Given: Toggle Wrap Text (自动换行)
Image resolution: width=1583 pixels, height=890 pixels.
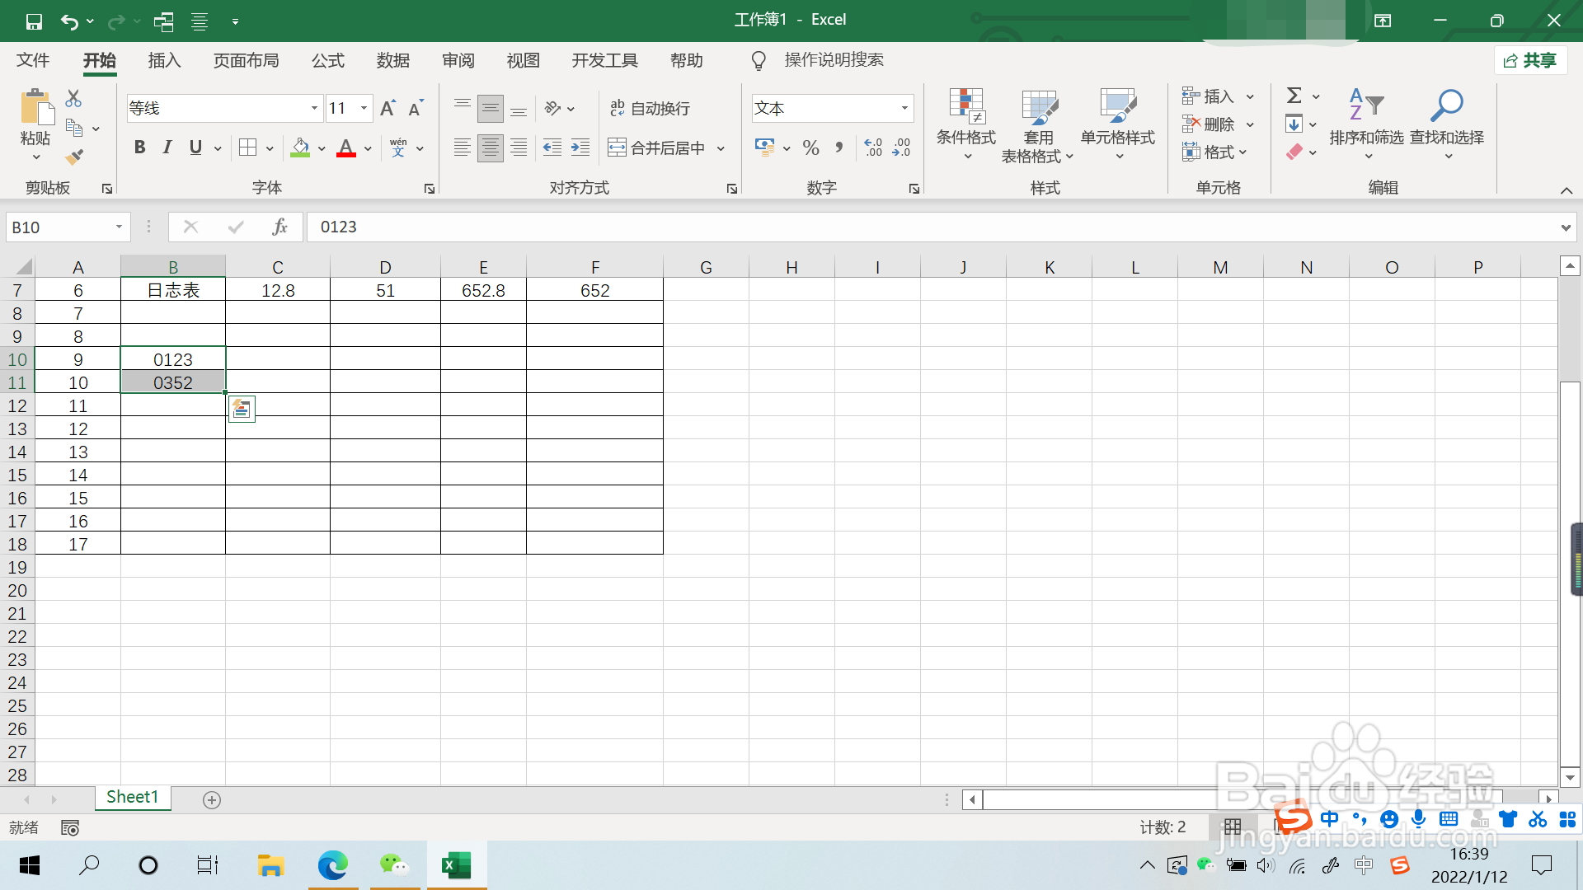Looking at the screenshot, I should (x=650, y=108).
